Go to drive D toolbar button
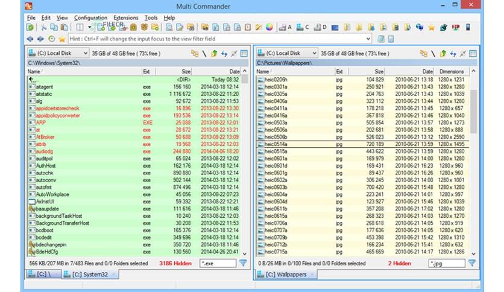Viewport: 504px width, 292px height. click(320, 27)
